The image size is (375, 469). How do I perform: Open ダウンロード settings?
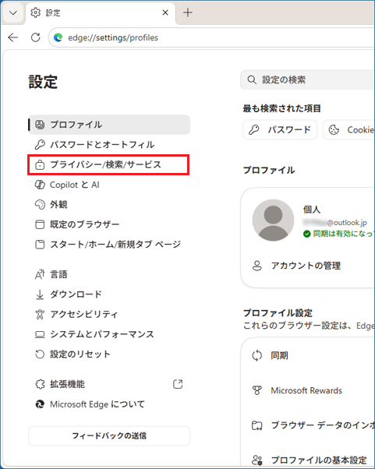[109, 294]
